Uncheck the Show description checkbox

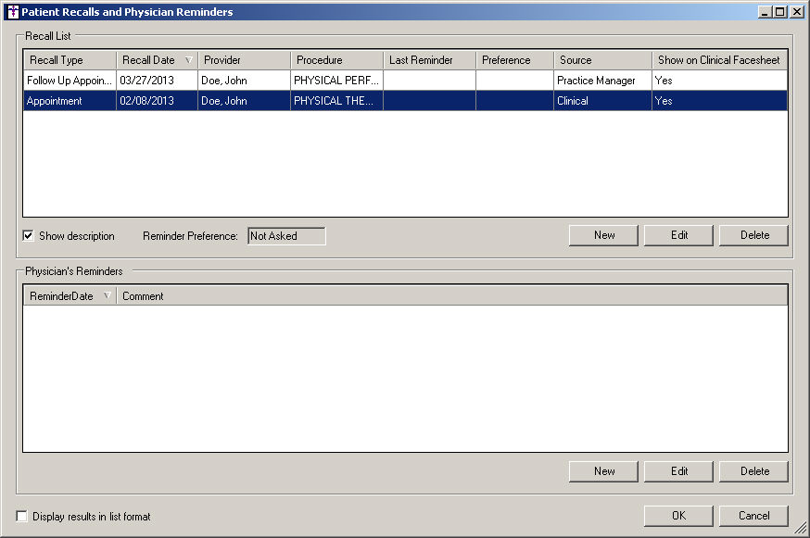coord(28,236)
